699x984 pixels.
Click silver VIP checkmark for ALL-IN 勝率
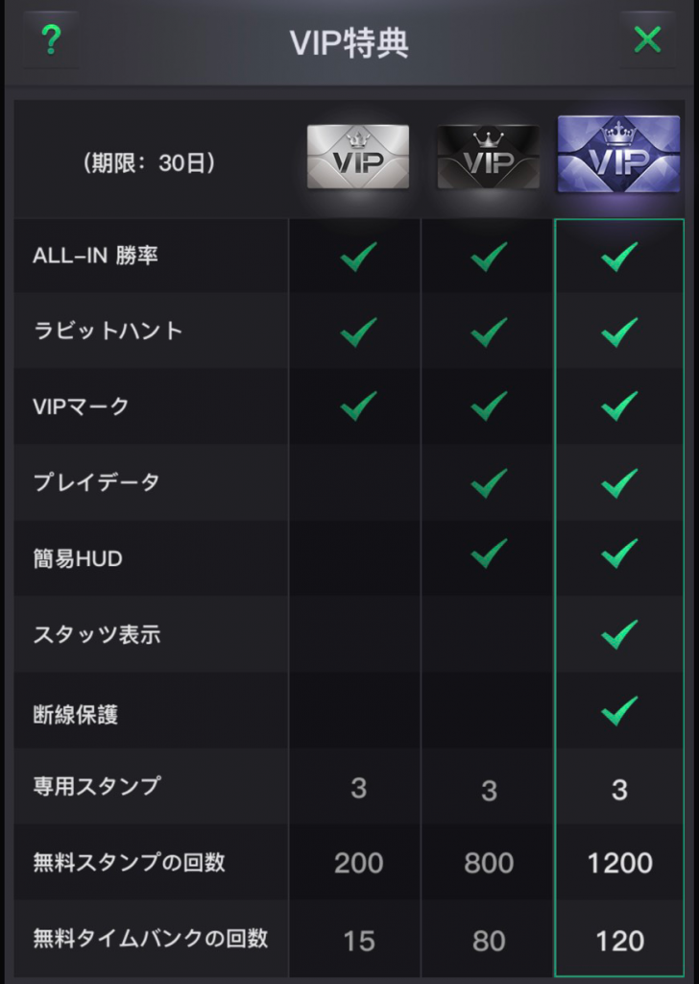coord(358,256)
